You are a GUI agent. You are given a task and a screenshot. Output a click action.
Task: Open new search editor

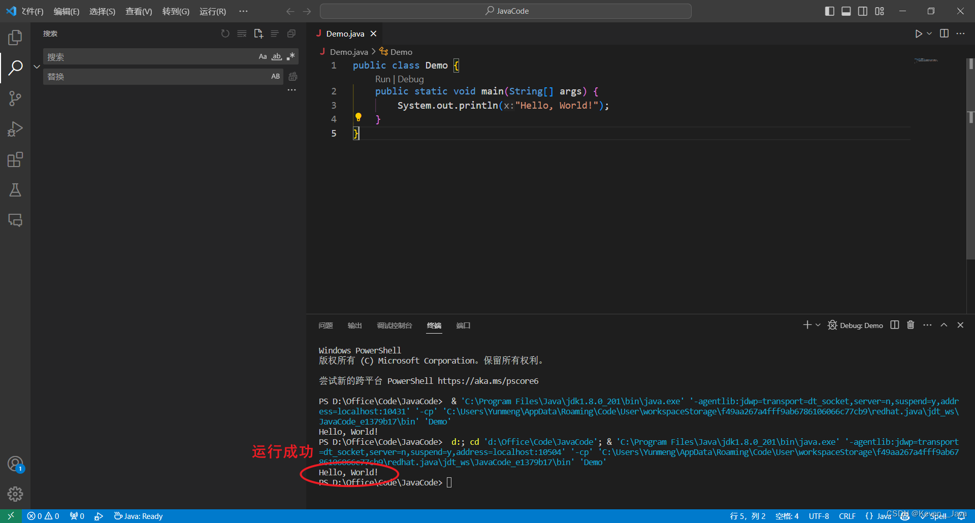258,34
